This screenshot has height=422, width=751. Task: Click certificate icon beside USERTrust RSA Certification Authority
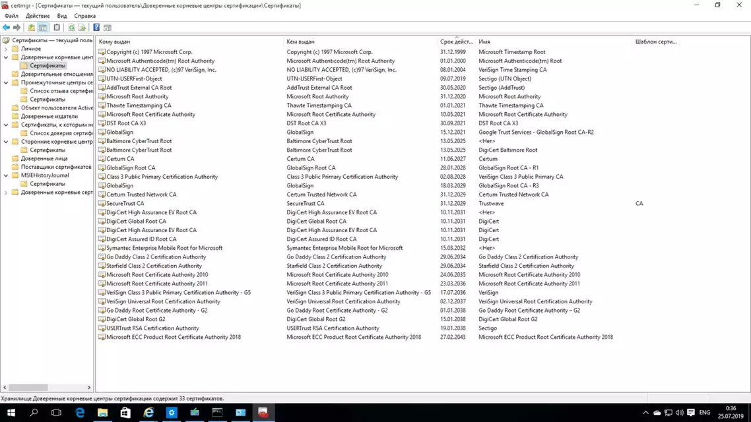[x=102, y=328]
